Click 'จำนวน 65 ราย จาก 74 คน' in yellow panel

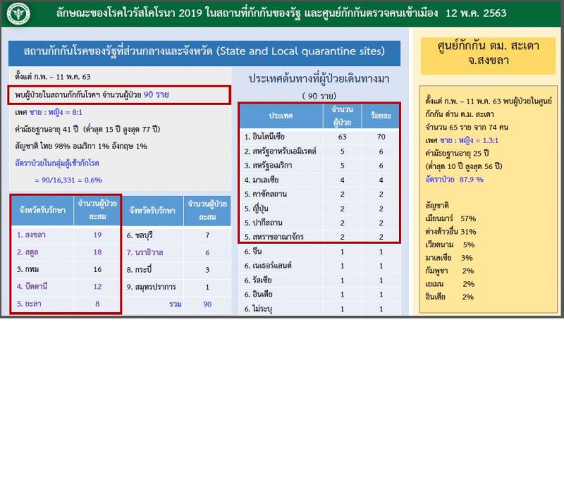click(467, 128)
